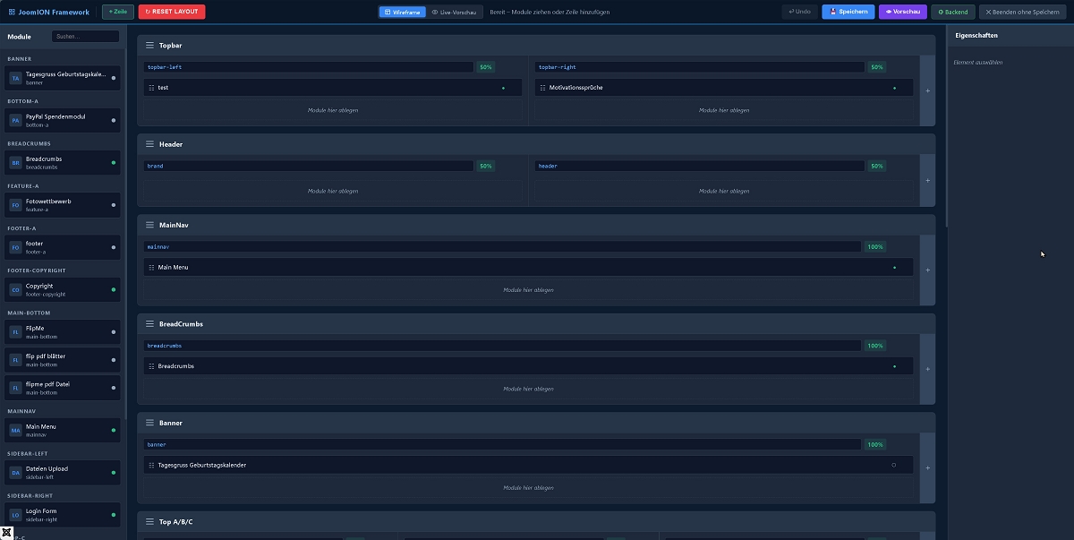The image size is (1074, 540).
Task: Add a column with BreadCrumbs row plus icon
Action: [x=927, y=369]
